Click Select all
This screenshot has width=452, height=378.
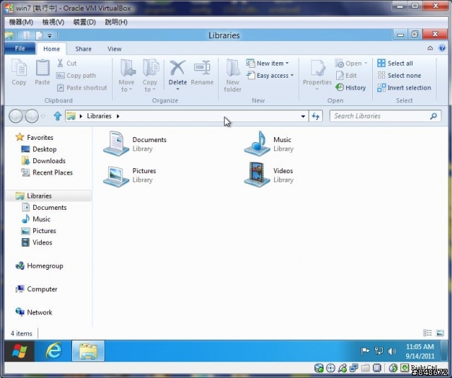click(395, 63)
